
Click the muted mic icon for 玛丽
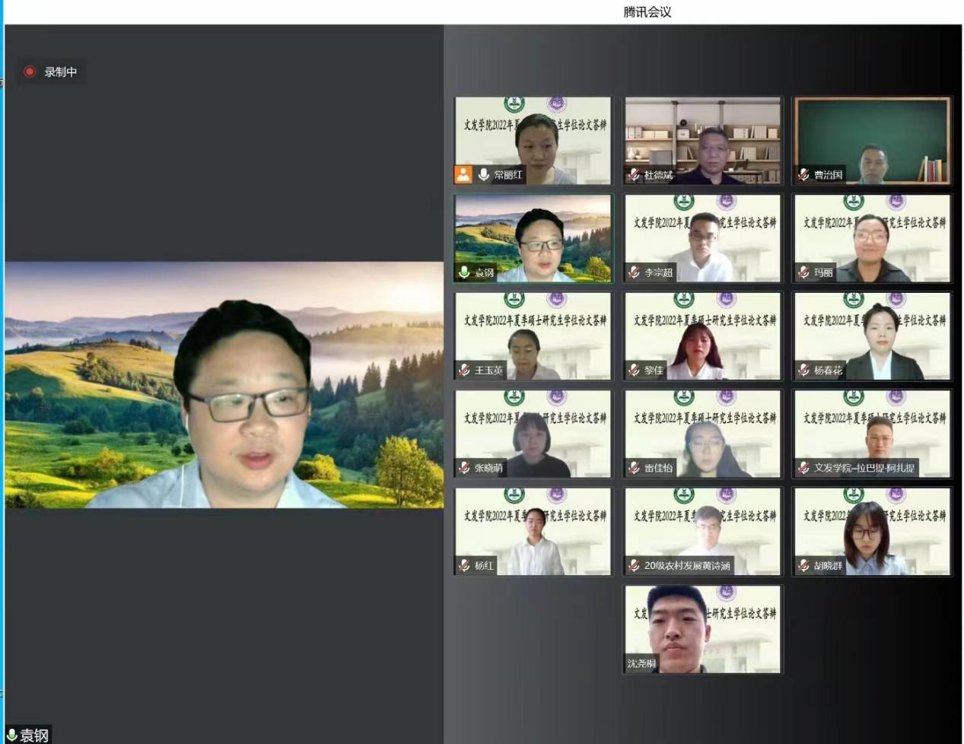pos(803,272)
